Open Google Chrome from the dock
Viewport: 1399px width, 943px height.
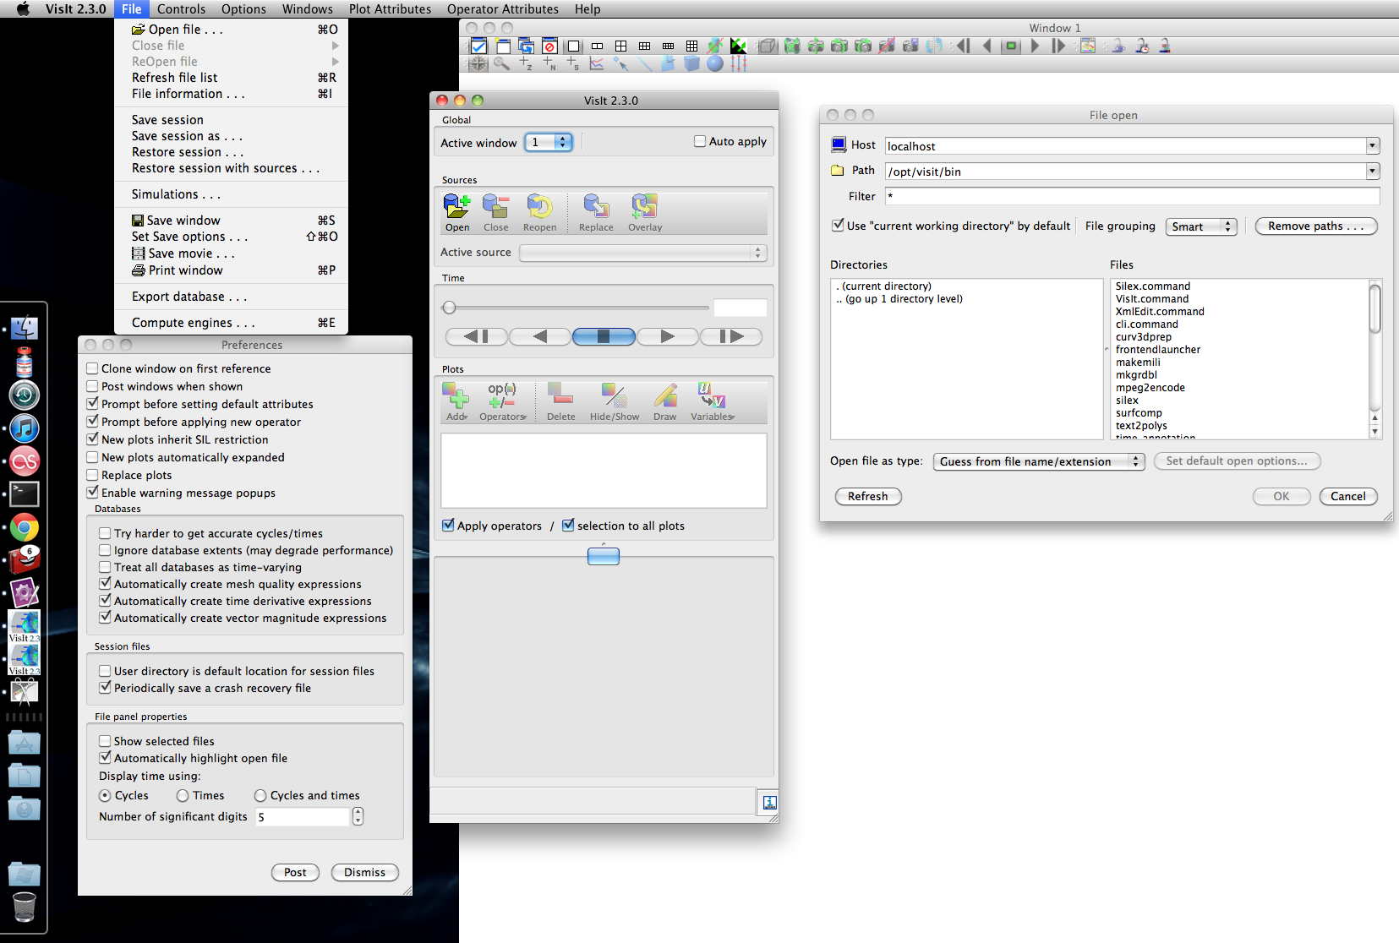(25, 528)
